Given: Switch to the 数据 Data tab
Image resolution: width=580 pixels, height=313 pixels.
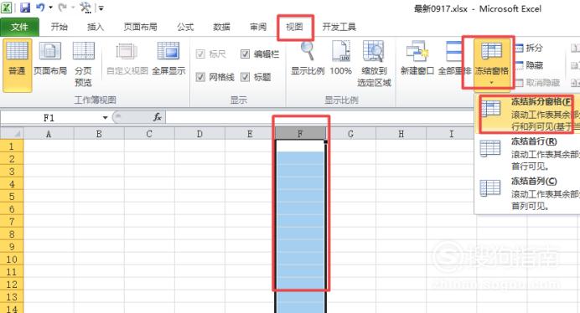Looking at the screenshot, I should tap(221, 27).
